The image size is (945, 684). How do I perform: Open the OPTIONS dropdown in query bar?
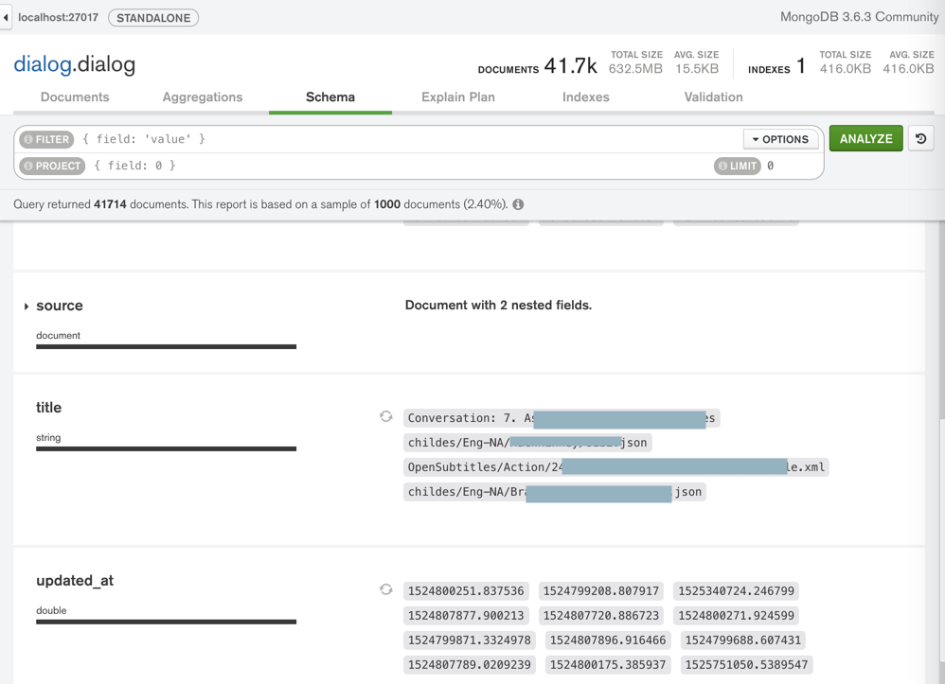point(780,139)
